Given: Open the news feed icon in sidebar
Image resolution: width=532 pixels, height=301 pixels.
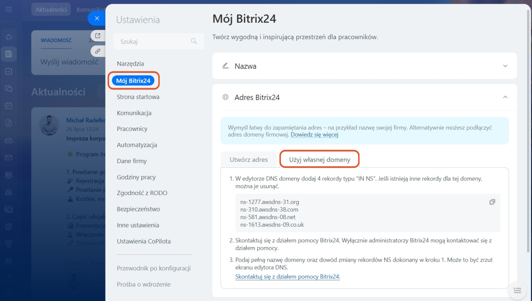Looking at the screenshot, I should (x=9, y=54).
